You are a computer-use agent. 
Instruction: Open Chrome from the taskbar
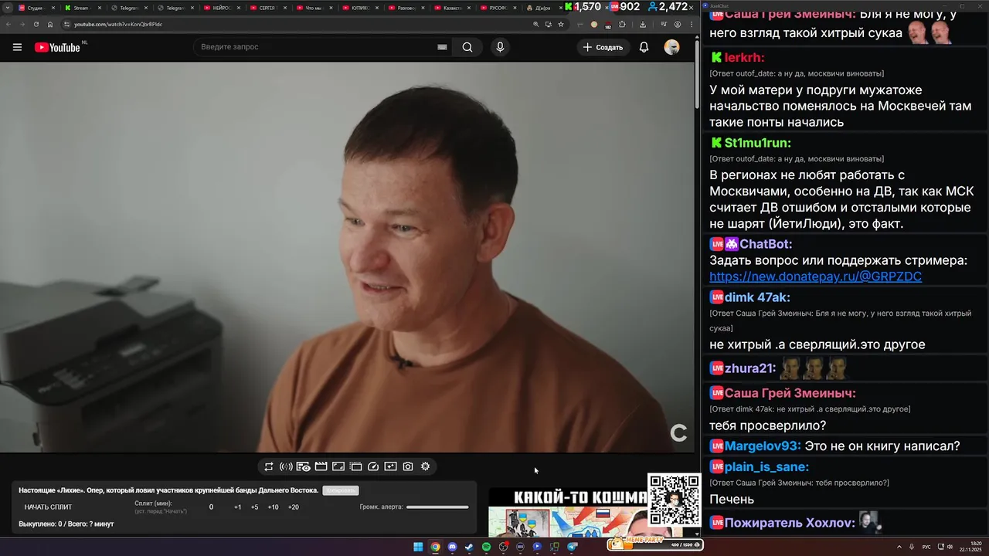[435, 547]
